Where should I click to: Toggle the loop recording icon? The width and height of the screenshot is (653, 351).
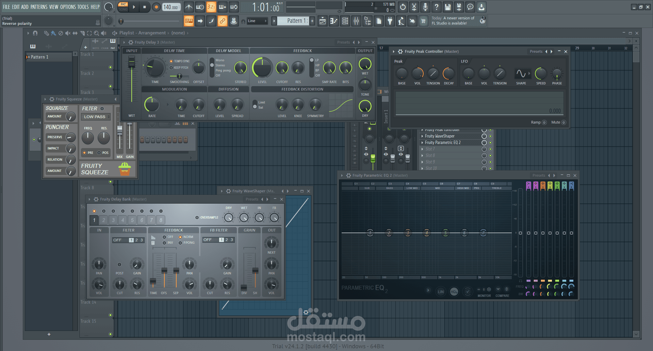tap(234, 7)
